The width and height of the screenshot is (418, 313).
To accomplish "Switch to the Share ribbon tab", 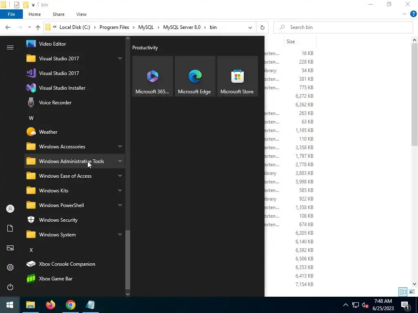I will pyautogui.click(x=58, y=14).
